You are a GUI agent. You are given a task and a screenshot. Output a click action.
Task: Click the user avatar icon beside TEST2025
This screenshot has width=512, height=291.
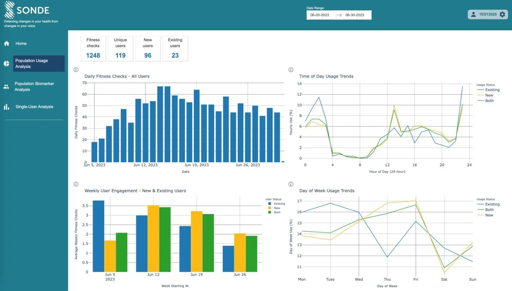pos(473,14)
